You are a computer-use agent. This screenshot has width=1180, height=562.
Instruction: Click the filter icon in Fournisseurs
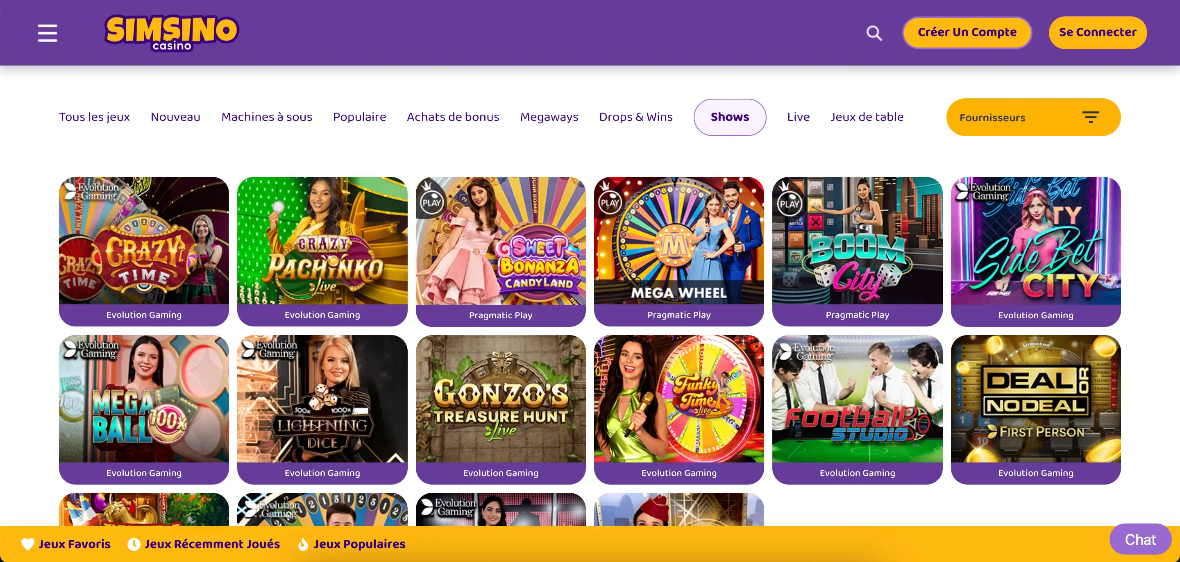coord(1091,117)
